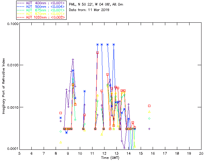Click the AOT 1020nm legend entry
This screenshot has height=166, width=207.
point(41,17)
